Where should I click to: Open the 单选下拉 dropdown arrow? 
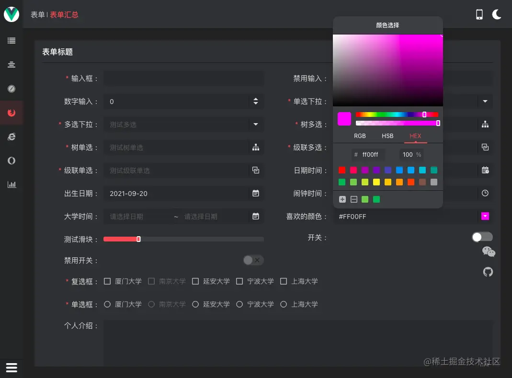pyautogui.click(x=485, y=101)
